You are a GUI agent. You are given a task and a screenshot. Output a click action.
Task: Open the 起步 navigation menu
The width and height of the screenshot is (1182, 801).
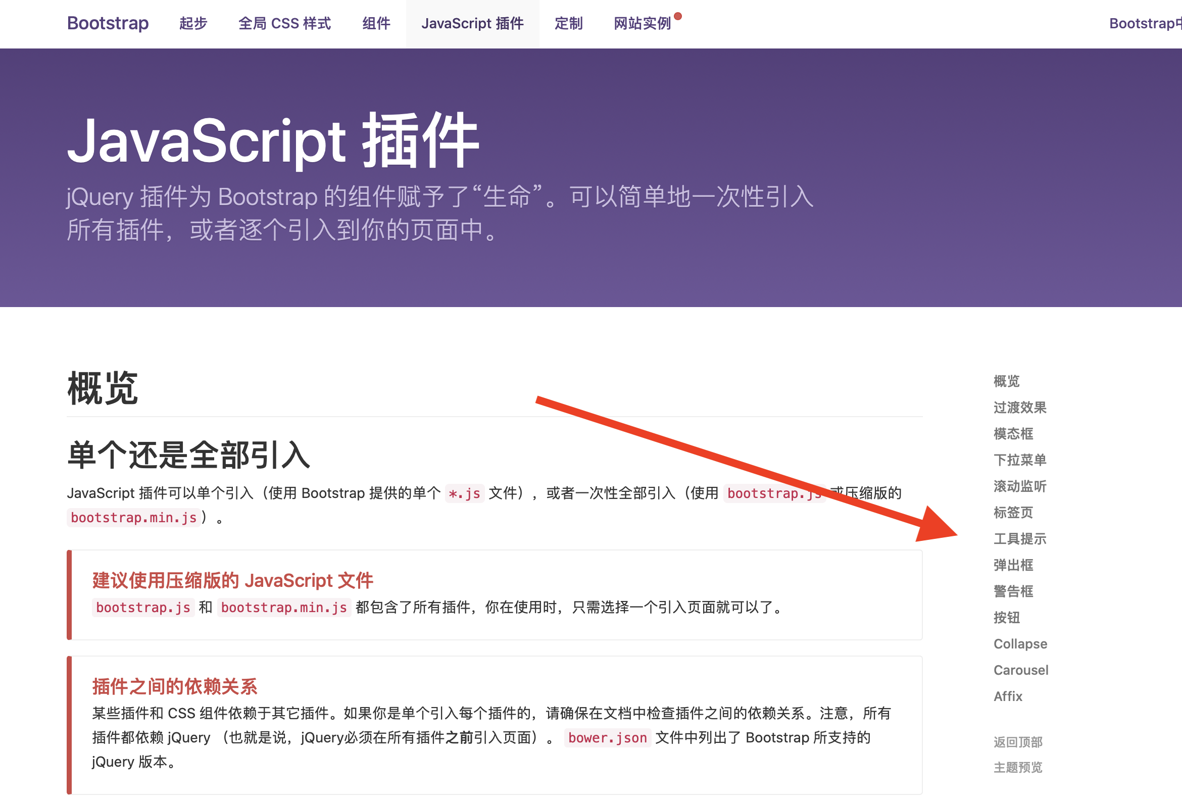pyautogui.click(x=192, y=23)
